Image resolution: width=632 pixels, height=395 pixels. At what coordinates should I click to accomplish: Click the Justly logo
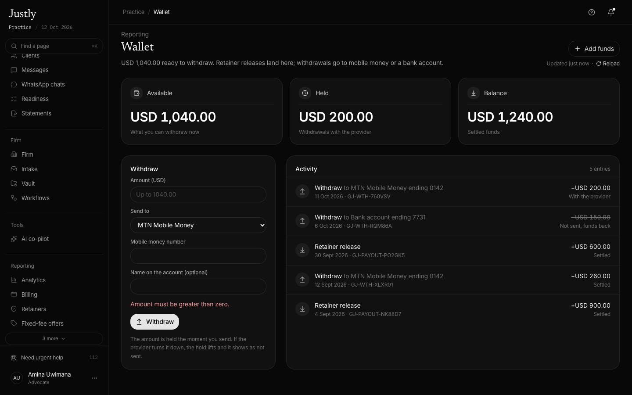pos(22,14)
